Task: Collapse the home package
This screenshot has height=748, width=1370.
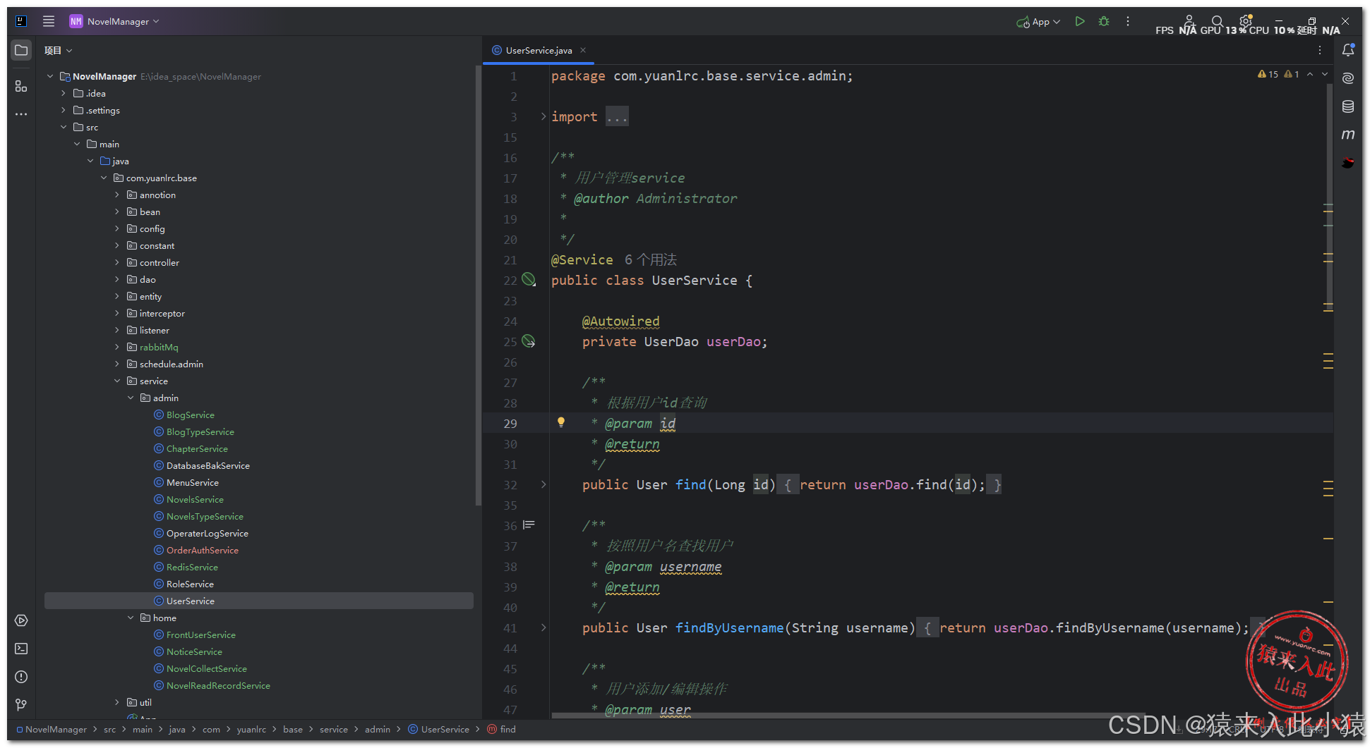Action: click(x=130, y=618)
